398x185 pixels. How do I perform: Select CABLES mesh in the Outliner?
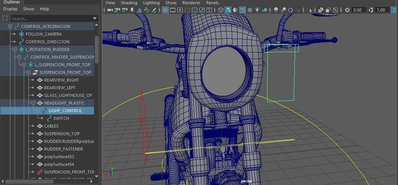pos(51,126)
